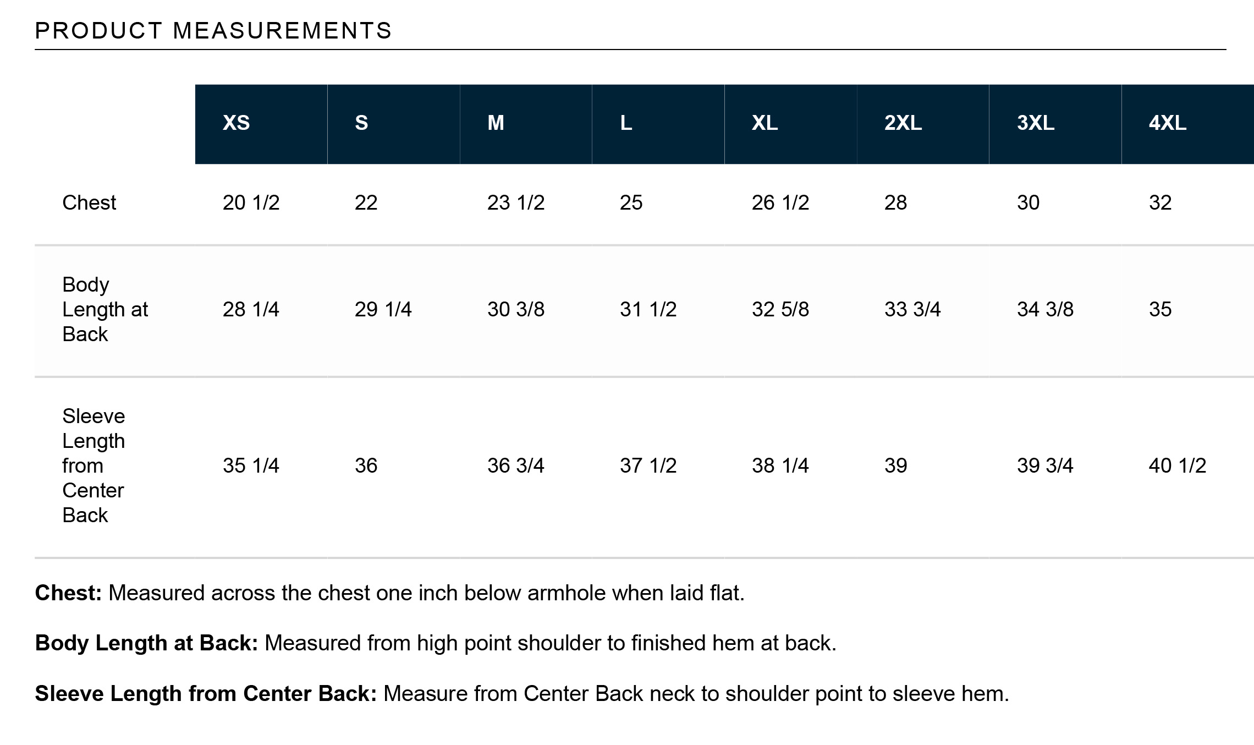Select the 4XL chest value 32
The height and width of the screenshot is (745, 1254).
[x=1160, y=202]
